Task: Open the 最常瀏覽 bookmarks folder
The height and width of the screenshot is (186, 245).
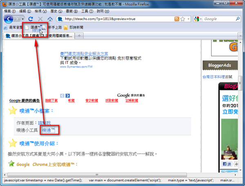Action: pos(13,27)
